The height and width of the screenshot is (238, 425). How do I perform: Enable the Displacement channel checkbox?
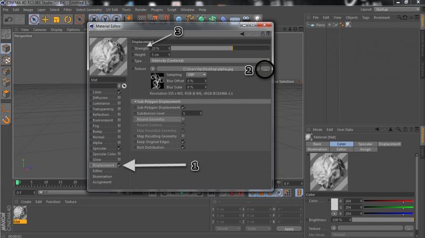(120, 165)
